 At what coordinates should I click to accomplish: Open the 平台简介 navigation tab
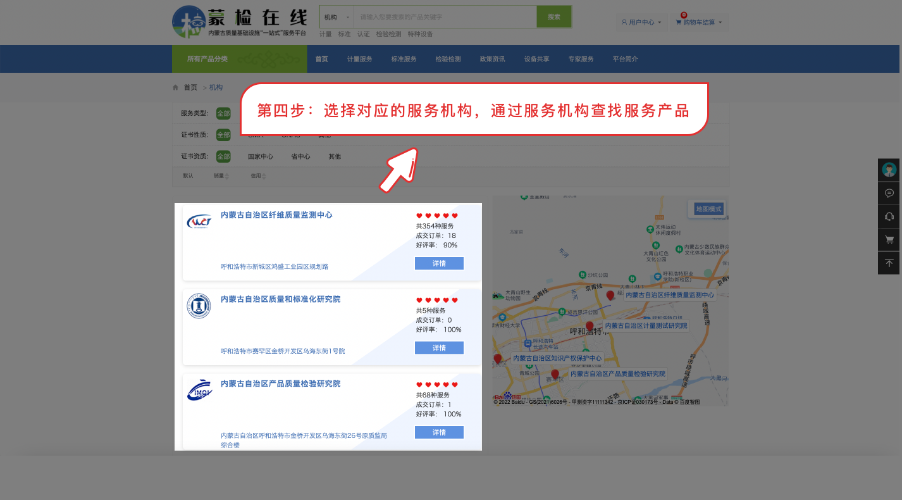625,59
